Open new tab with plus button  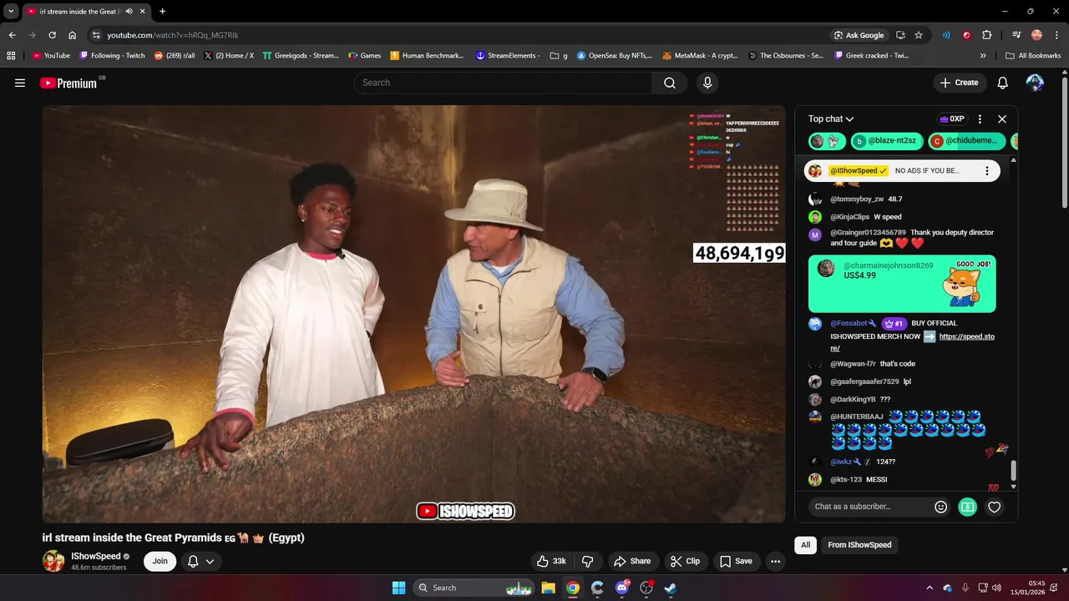coord(162,11)
